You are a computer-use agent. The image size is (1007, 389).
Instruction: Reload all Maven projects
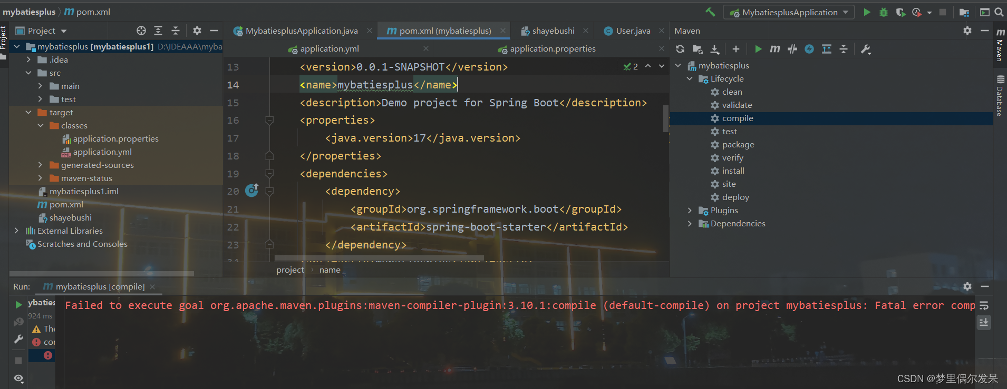(680, 49)
